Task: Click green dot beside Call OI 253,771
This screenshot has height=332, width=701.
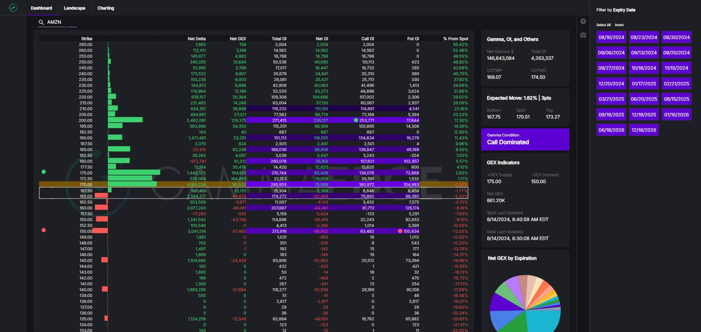Action: [x=356, y=120]
